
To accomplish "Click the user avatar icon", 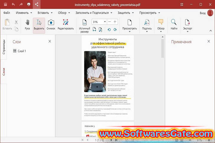I will click(210, 13).
